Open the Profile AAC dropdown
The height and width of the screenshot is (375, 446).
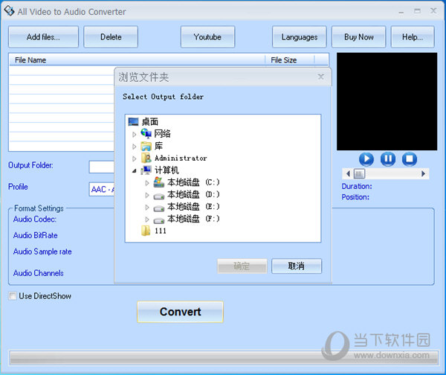pos(102,189)
